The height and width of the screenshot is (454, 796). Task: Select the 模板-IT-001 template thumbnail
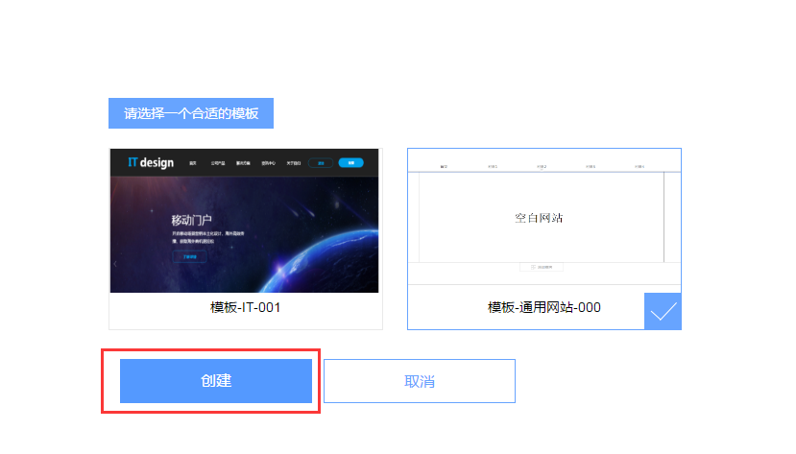244,221
